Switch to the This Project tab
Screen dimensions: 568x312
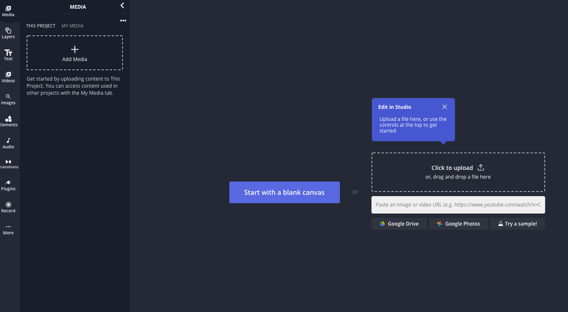pyautogui.click(x=41, y=26)
